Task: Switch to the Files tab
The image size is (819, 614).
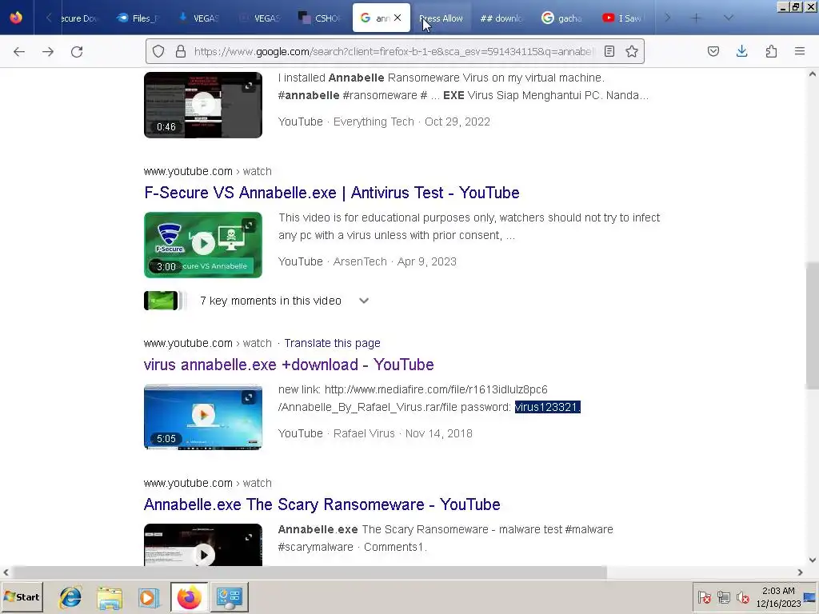Action: pos(138,18)
